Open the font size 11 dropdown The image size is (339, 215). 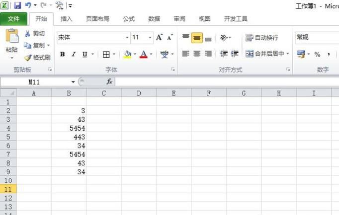point(150,38)
